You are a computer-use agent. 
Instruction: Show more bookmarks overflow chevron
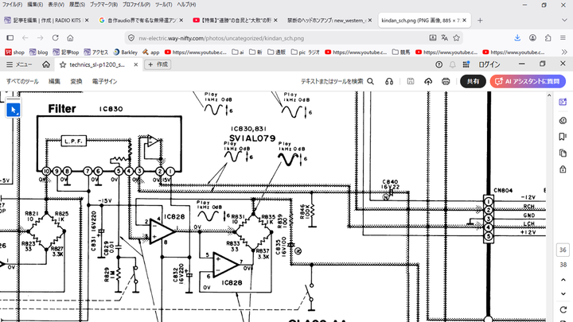pos(564,52)
